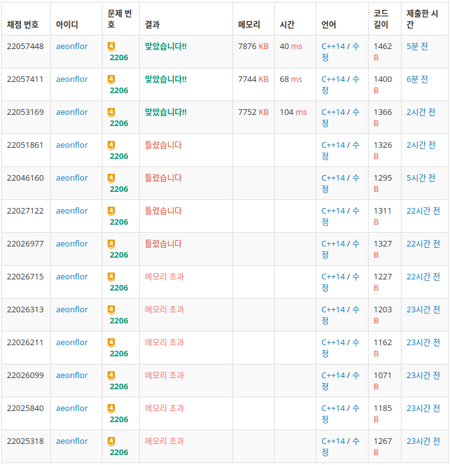Open problem 2206 link in row 22057448
The image size is (450, 465).
coord(119,58)
